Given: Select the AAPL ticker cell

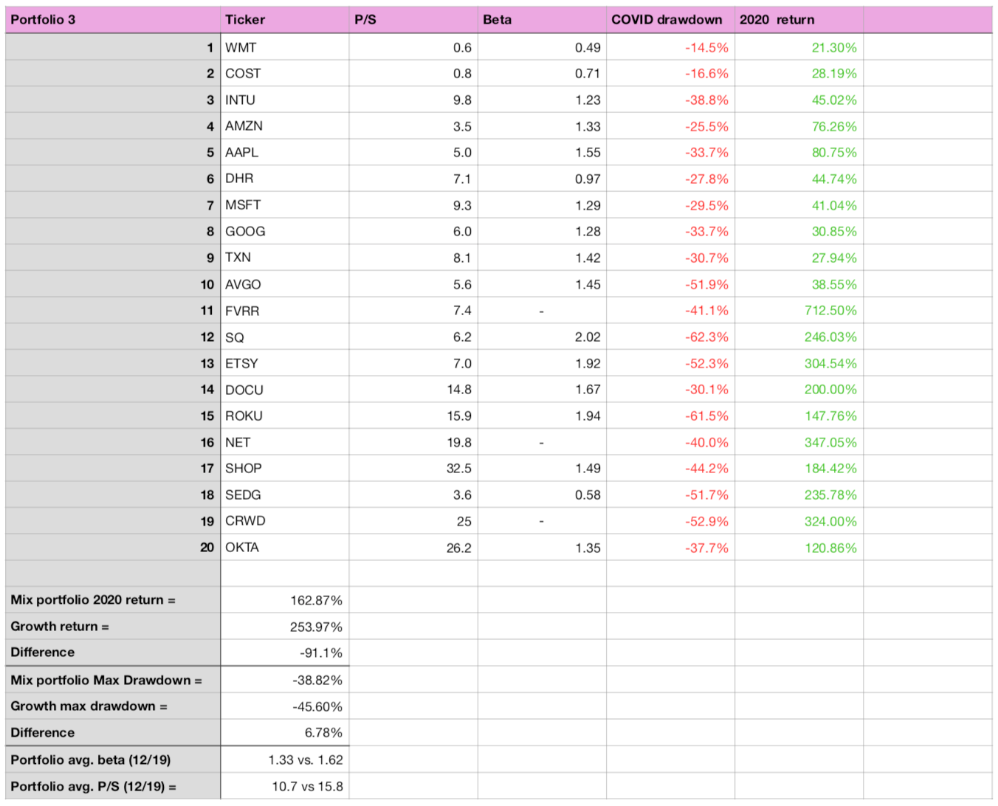Looking at the screenshot, I should 284,152.
